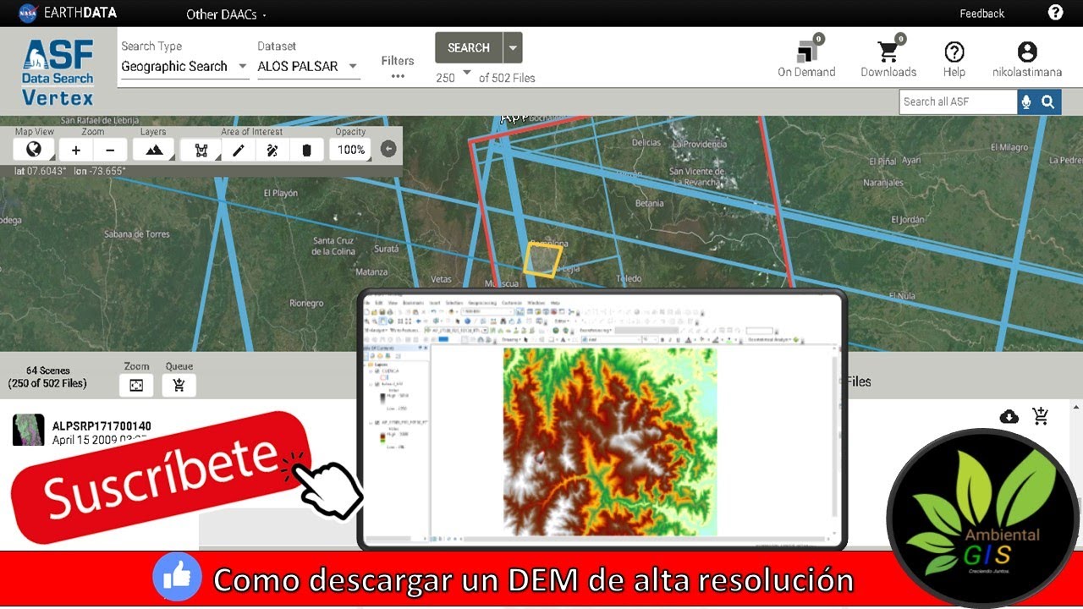Open the Dataset ALOS PALSAR dropdown

point(308,66)
